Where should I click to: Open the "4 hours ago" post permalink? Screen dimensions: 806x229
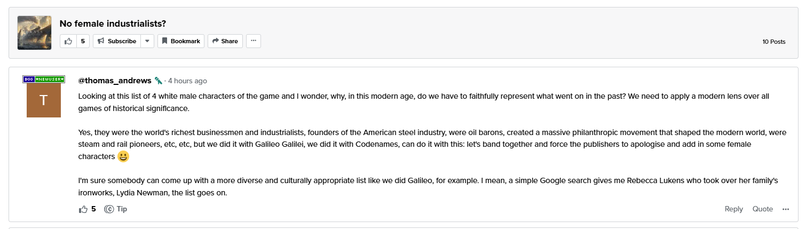tap(187, 81)
